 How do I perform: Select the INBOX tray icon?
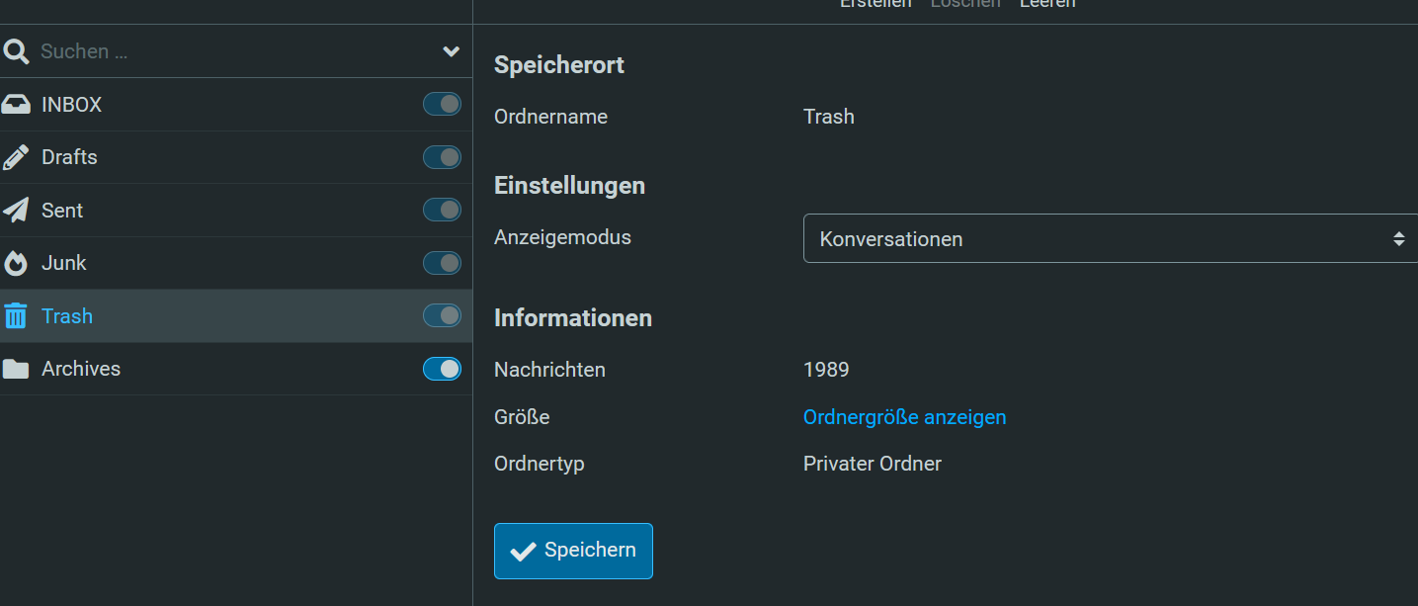(16, 105)
